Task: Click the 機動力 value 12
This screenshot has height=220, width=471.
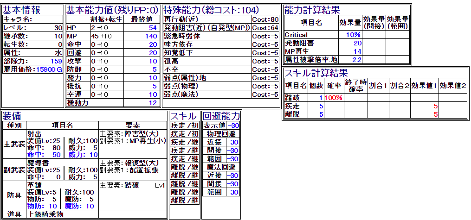Action: coord(153,103)
